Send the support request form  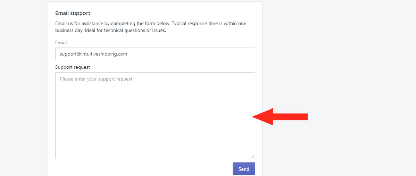pyautogui.click(x=244, y=169)
